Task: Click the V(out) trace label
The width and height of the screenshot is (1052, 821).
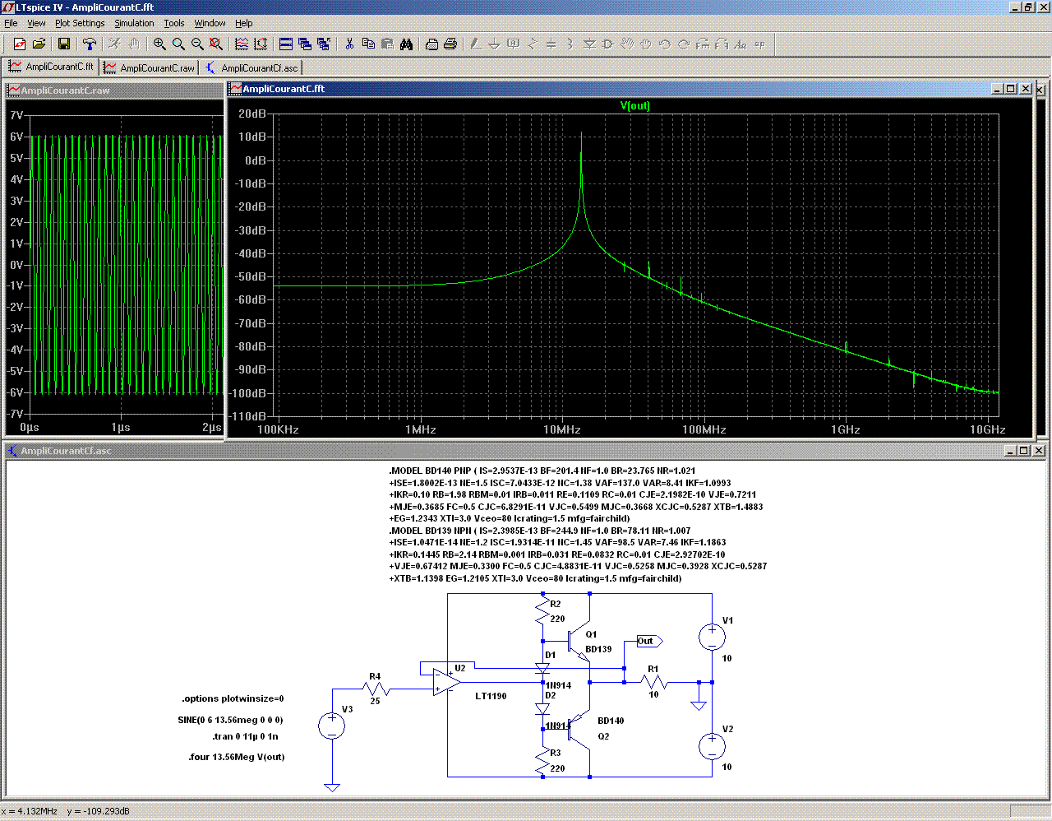Action: [634, 105]
